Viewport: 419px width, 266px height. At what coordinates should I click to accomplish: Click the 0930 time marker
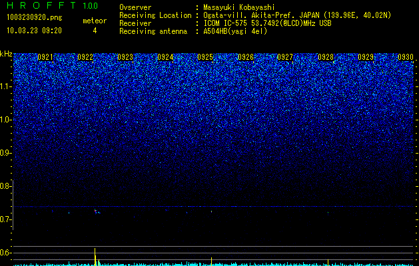(x=406, y=57)
